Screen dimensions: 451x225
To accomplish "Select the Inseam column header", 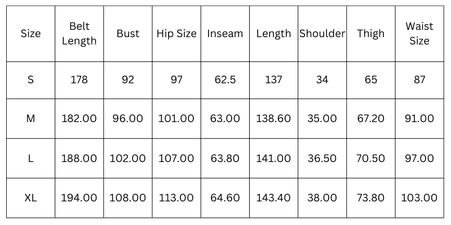I will click(x=225, y=34).
